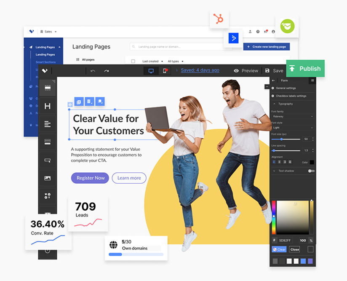This screenshot has width=347, height=281.
Task: Open the Font family dropdown
Action: pos(292,116)
